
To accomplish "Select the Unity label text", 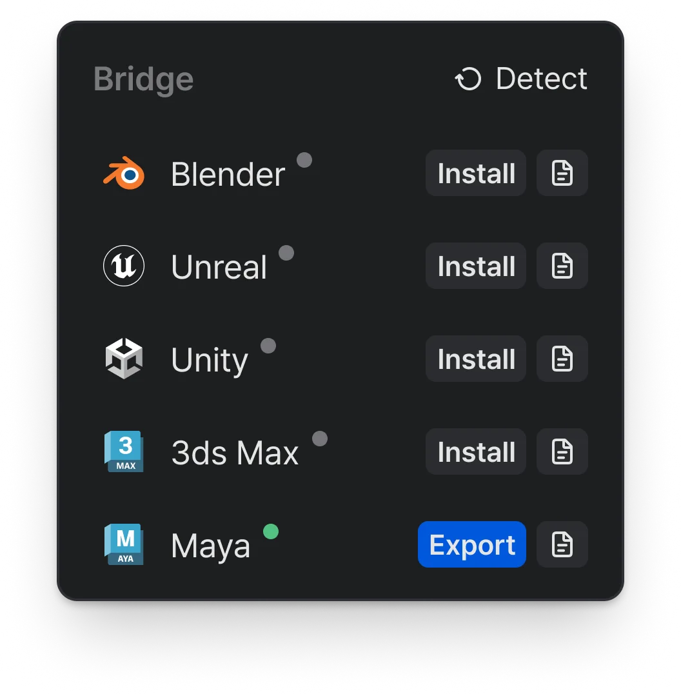I will (210, 361).
